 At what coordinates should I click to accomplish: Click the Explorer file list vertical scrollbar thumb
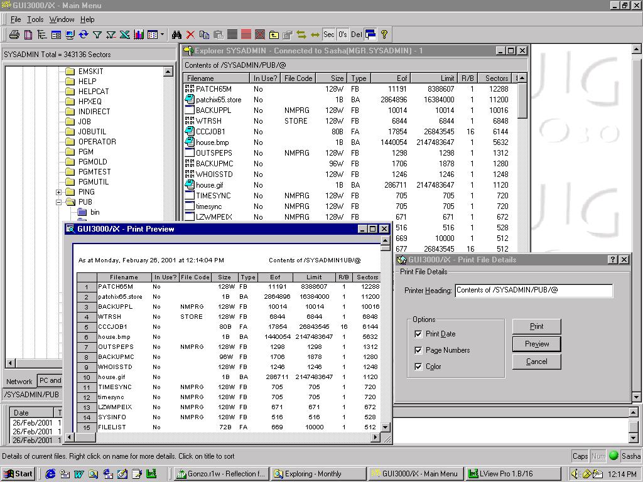click(x=522, y=100)
